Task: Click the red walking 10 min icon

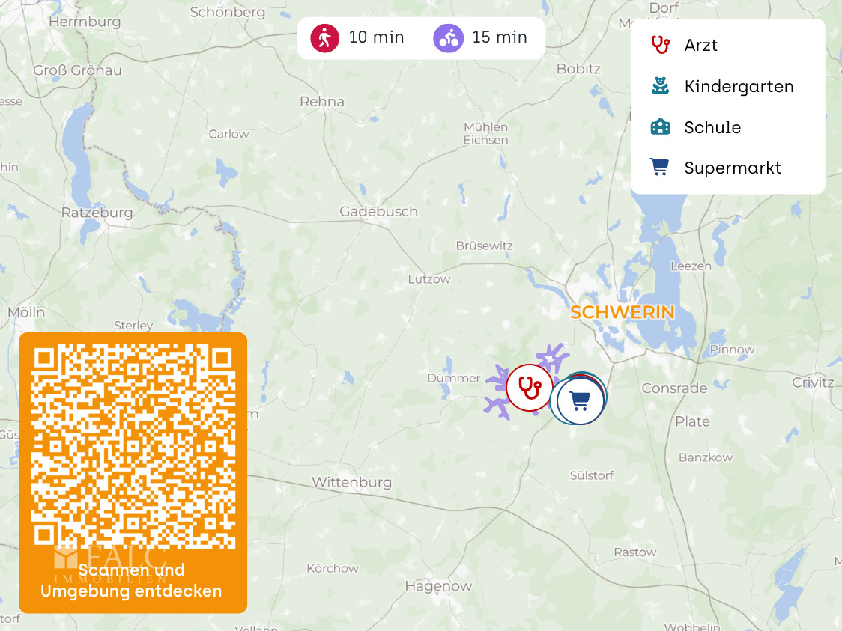Action: [324, 38]
